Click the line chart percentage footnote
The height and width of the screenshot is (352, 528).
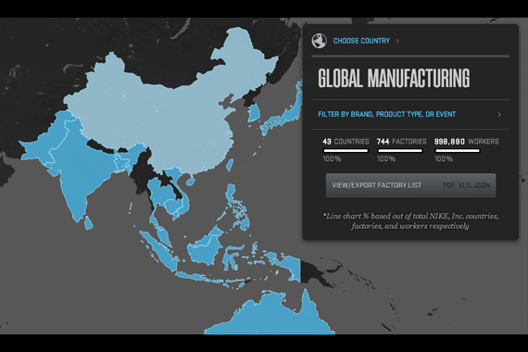coord(410,221)
